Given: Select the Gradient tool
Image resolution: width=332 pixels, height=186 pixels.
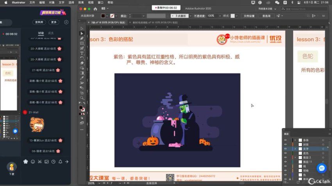Looking at the screenshot, I should click(x=82, y=73).
